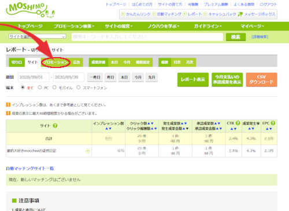Open the サイトの育て方 link

[x=170, y=4]
